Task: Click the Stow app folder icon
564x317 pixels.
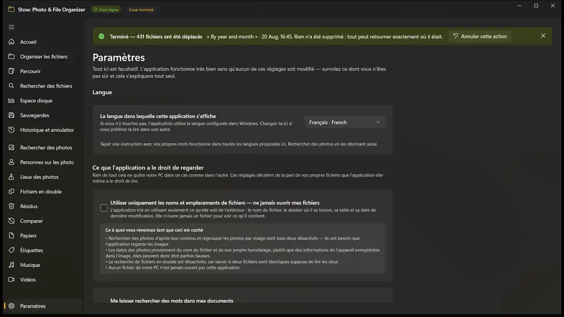Action: 11,9
